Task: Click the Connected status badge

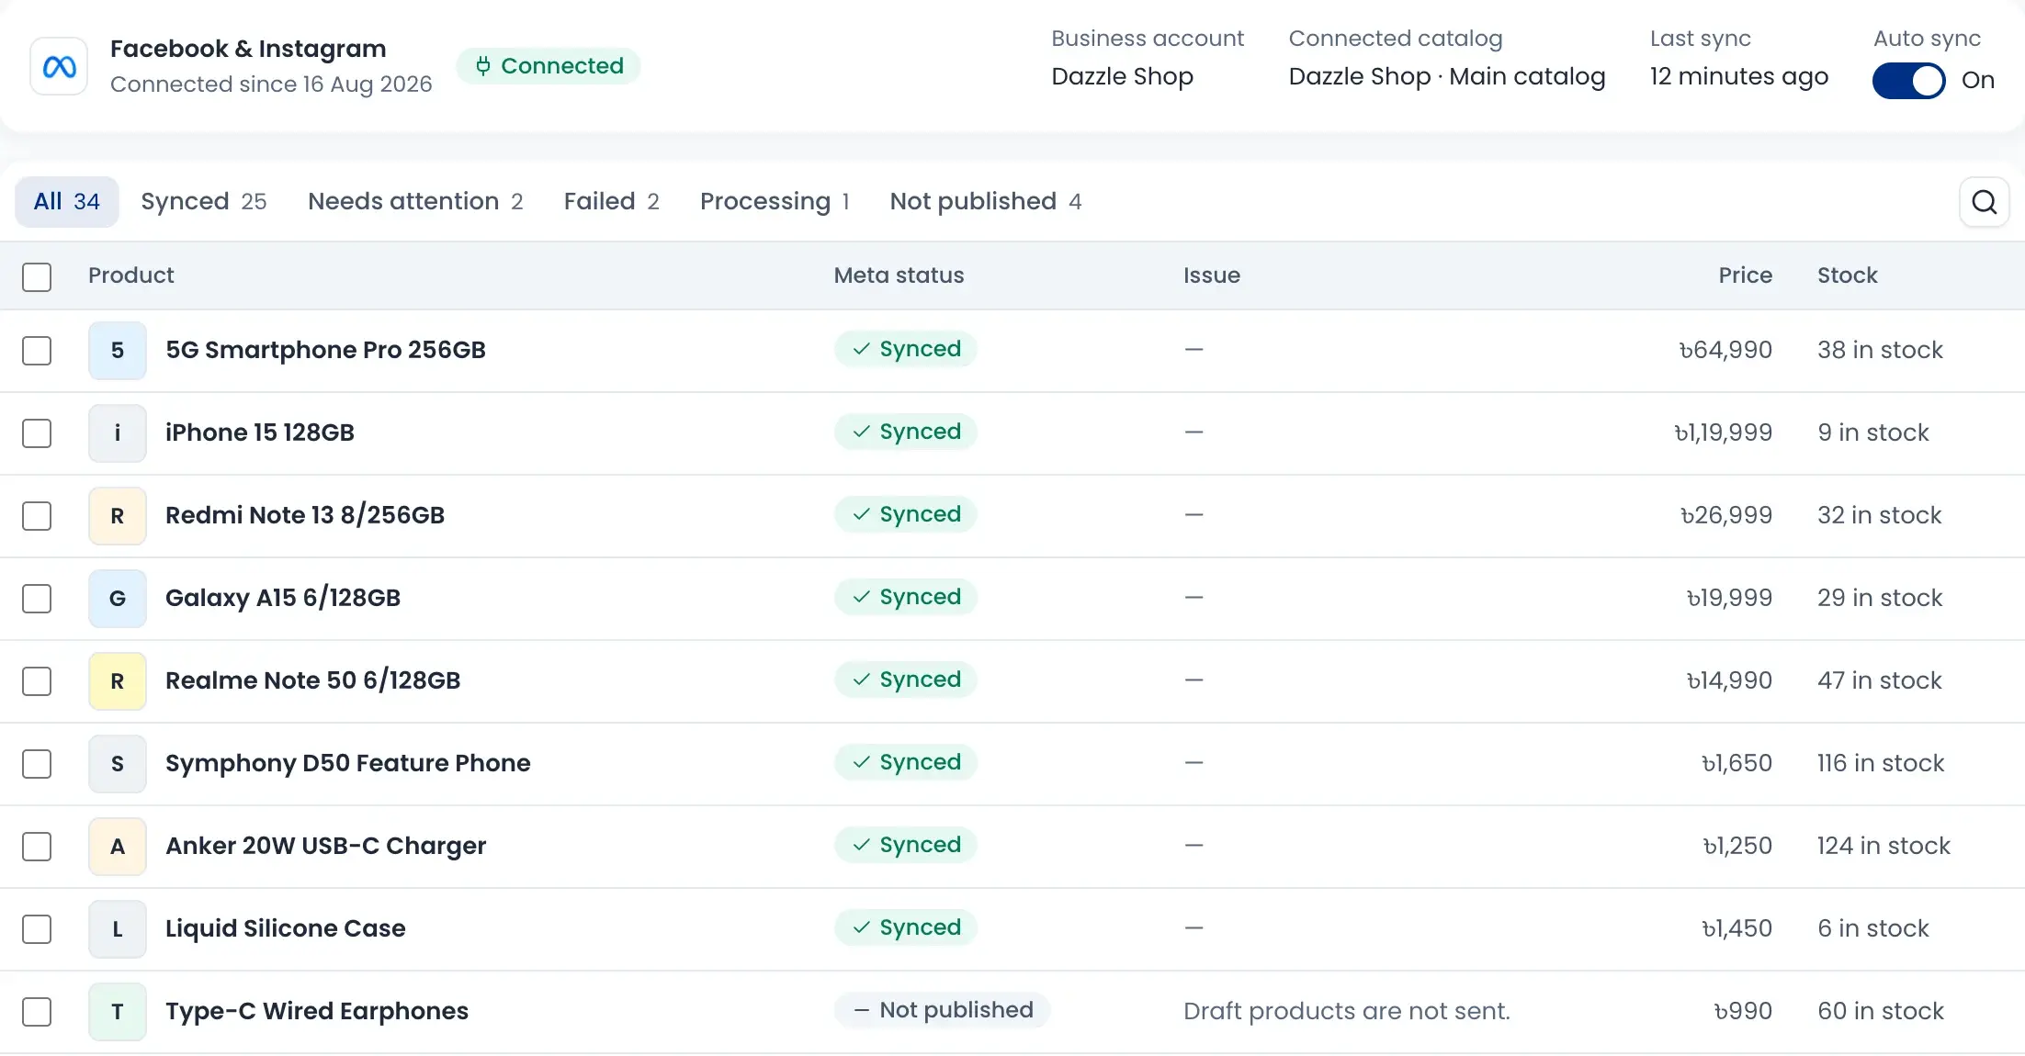Action: click(x=549, y=66)
